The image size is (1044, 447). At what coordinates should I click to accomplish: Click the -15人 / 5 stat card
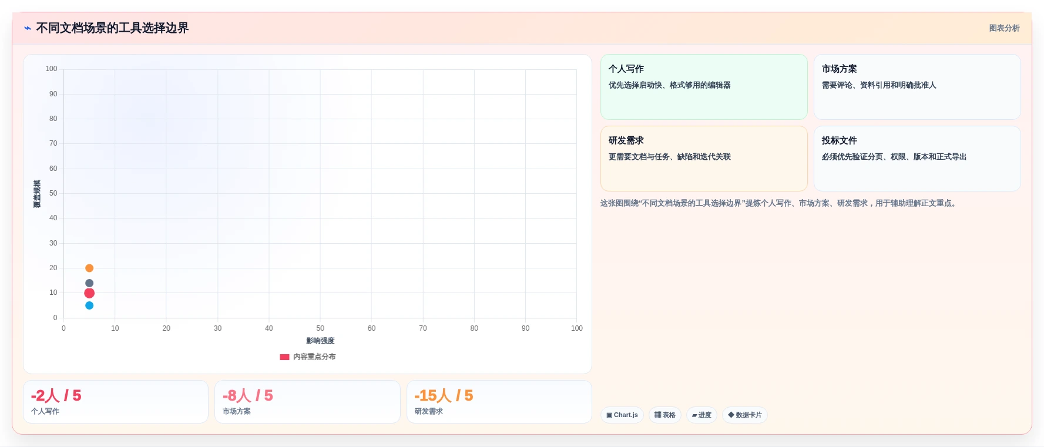(499, 402)
